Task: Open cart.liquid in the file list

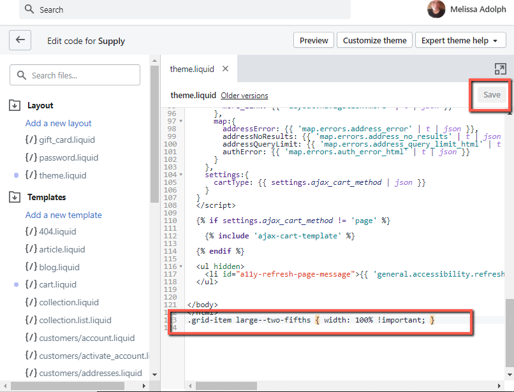Action: (57, 284)
